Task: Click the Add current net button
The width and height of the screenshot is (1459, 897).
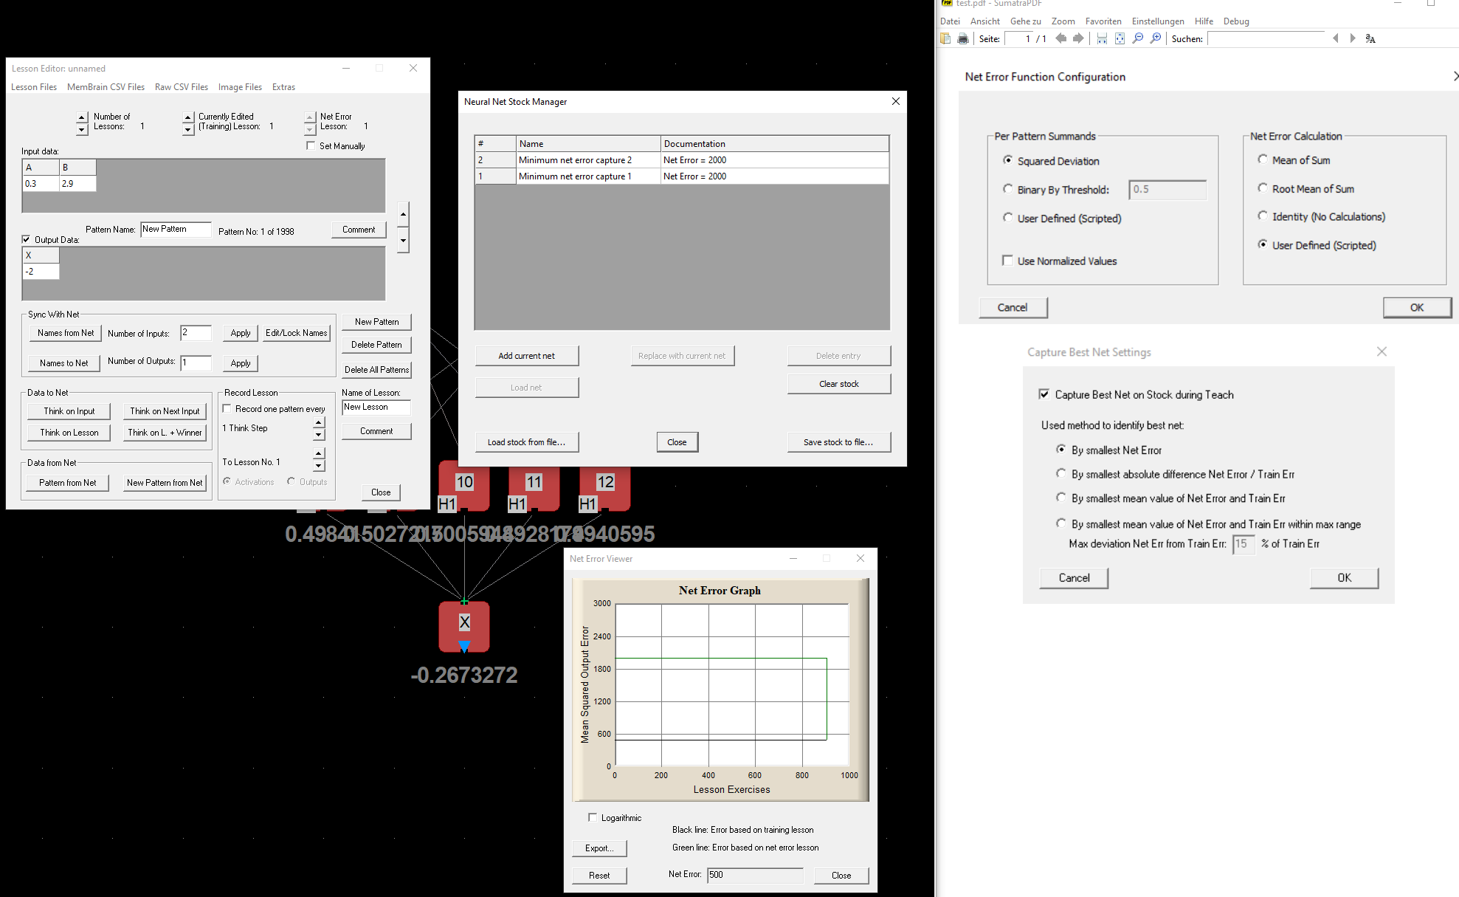Action: tap(526, 356)
